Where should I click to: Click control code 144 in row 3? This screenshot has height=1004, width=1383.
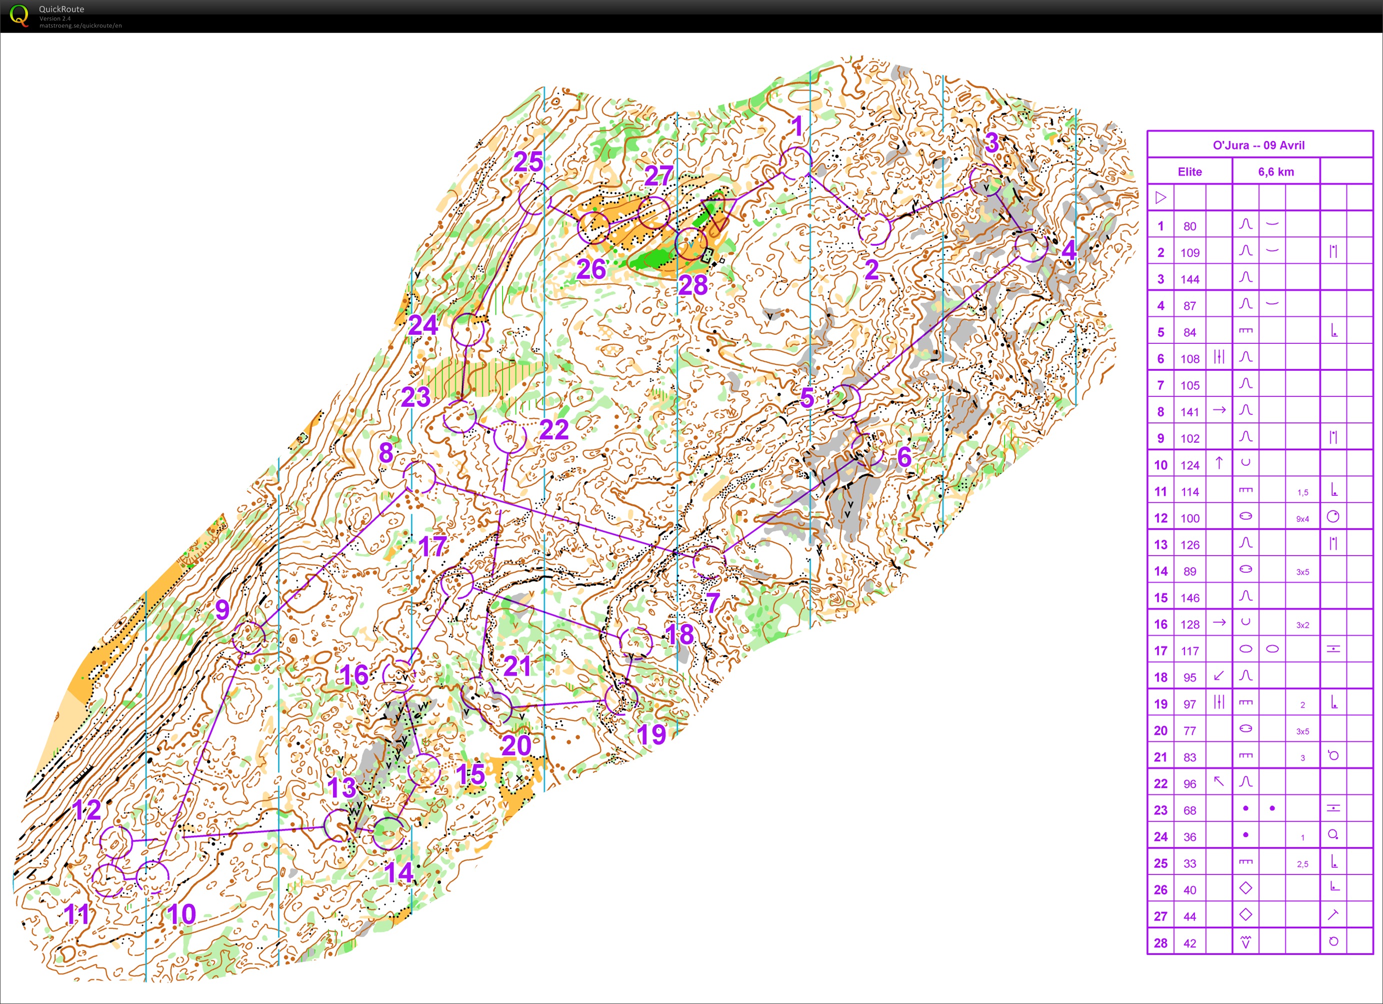click(x=1189, y=279)
